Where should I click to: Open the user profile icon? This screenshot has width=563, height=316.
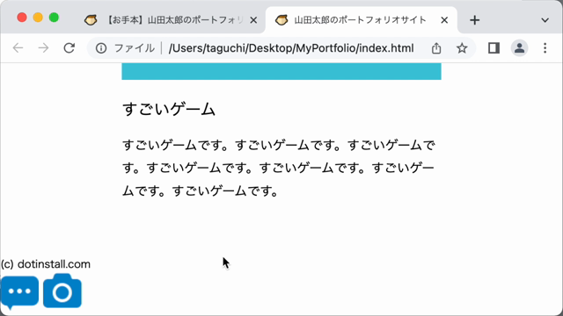point(519,48)
